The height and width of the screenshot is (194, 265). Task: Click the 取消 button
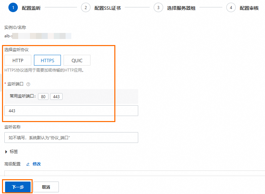pyautogui.click(x=46, y=187)
